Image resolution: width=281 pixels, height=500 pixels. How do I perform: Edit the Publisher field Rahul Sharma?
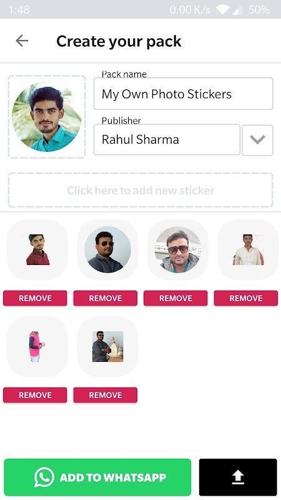click(x=167, y=139)
